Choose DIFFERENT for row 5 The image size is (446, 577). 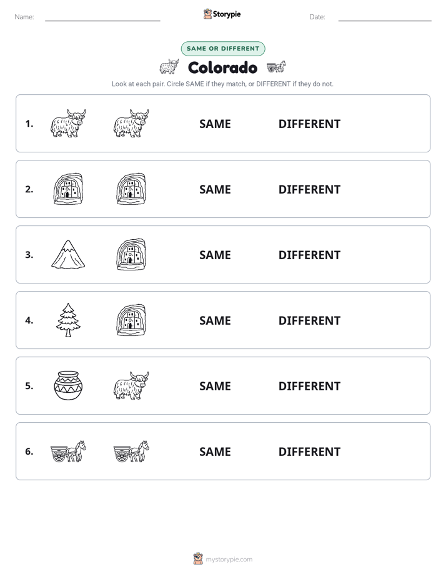309,386
